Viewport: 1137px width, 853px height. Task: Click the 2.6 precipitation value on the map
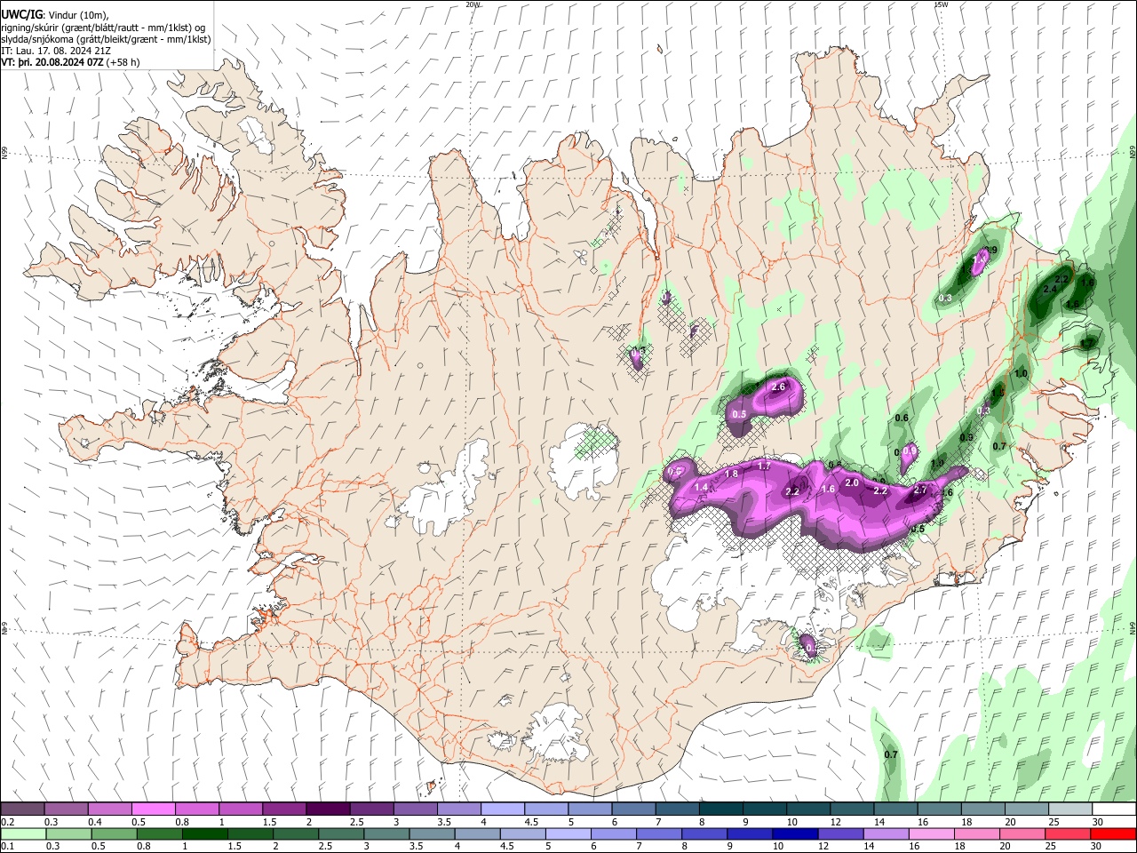click(x=779, y=387)
